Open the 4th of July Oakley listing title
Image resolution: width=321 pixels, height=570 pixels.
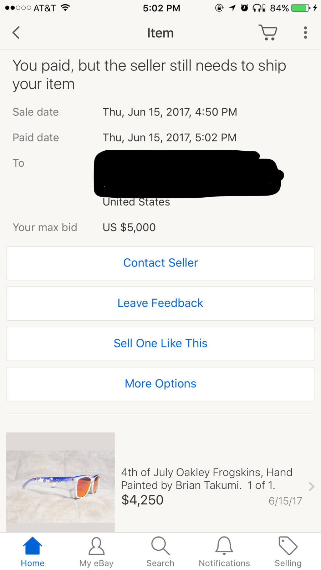pyautogui.click(x=207, y=478)
